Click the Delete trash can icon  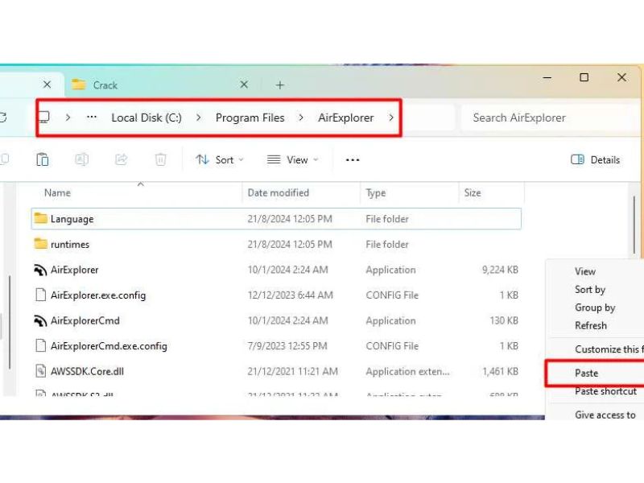click(x=160, y=159)
